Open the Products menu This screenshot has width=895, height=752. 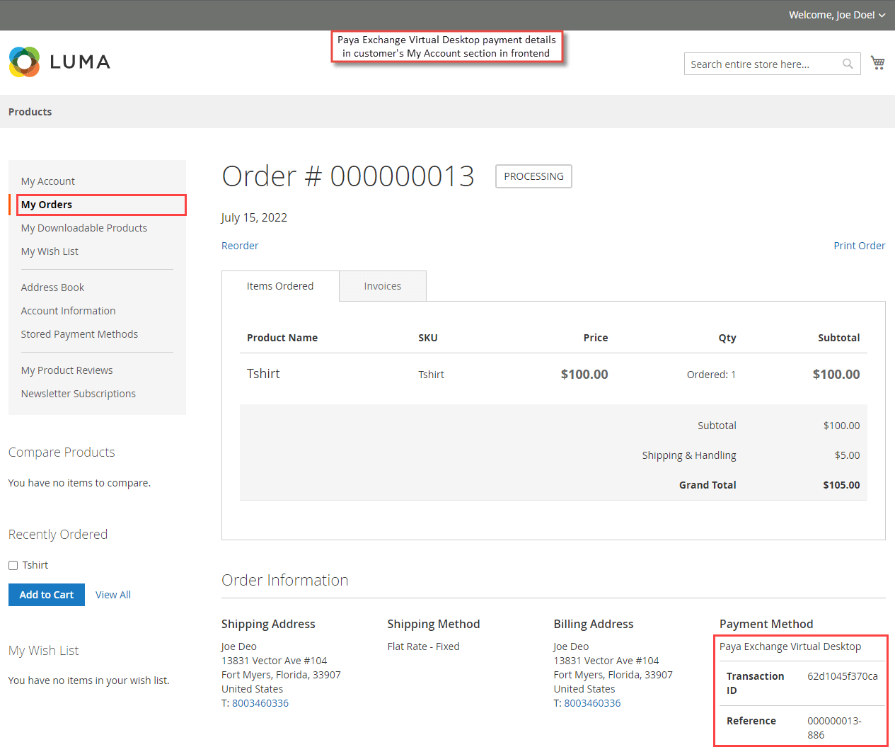pyautogui.click(x=30, y=112)
